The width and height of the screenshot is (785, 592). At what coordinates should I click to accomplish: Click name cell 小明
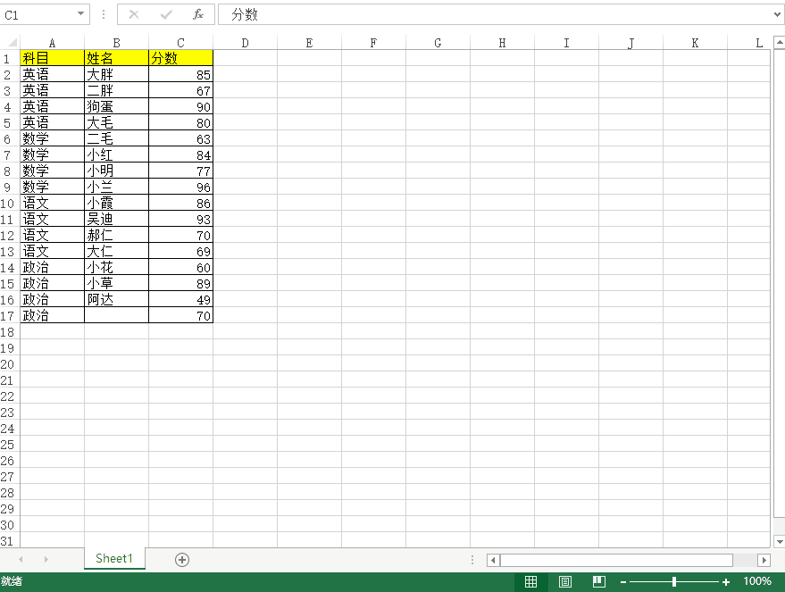116,171
